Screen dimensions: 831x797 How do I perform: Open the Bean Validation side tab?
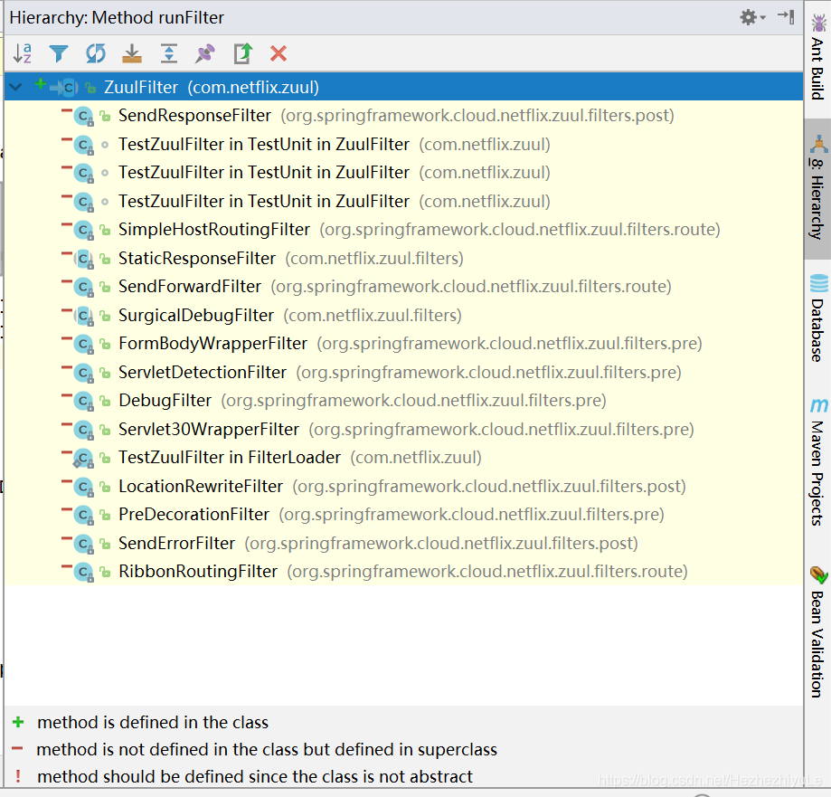[817, 632]
